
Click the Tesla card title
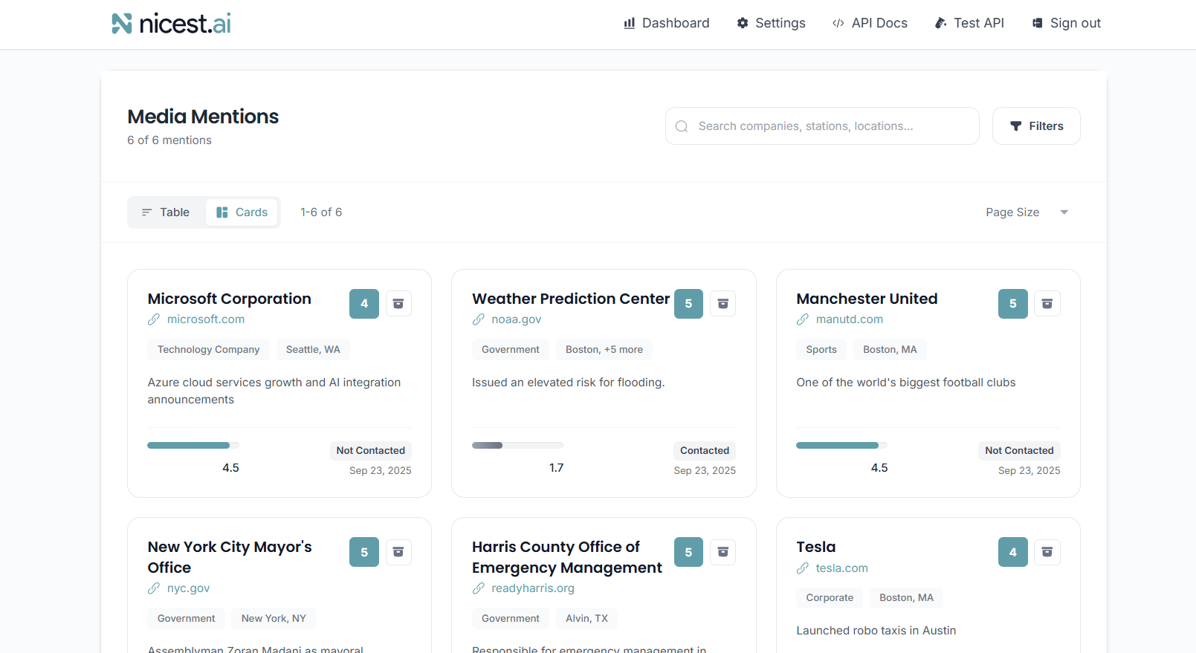tap(816, 547)
